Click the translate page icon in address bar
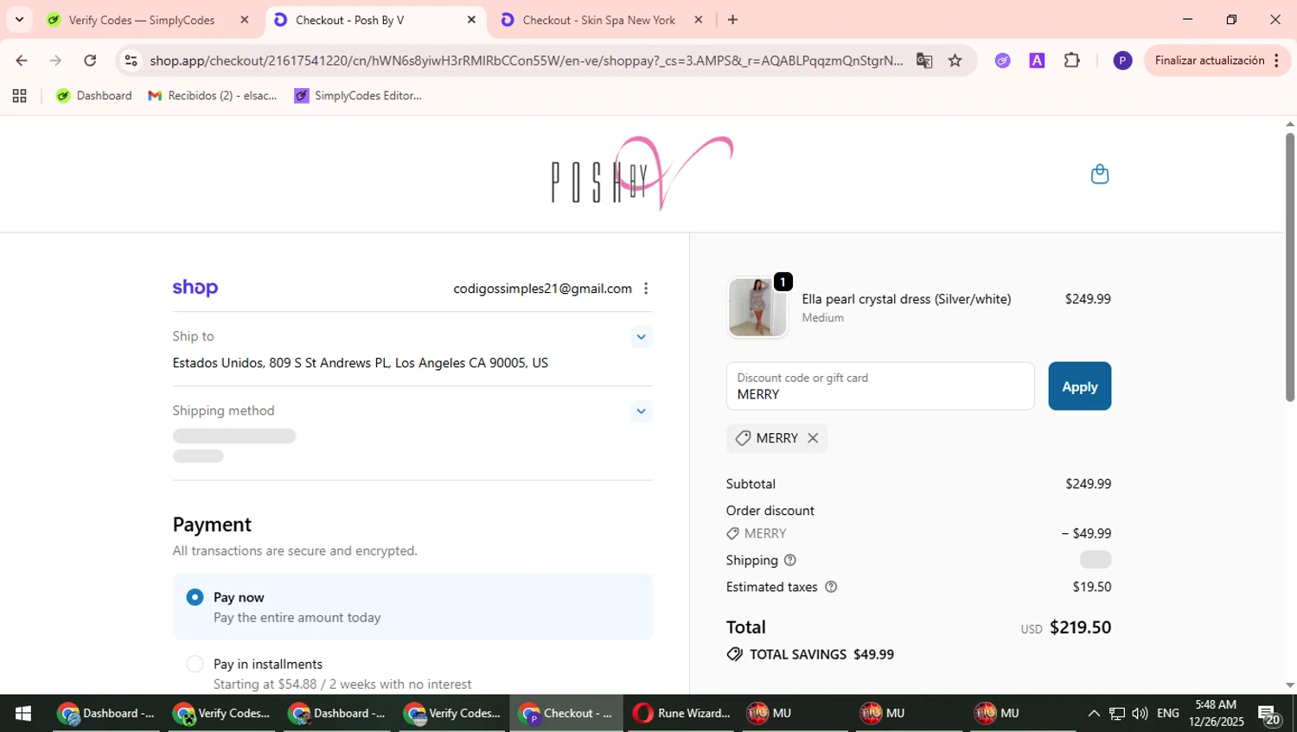 (x=924, y=60)
